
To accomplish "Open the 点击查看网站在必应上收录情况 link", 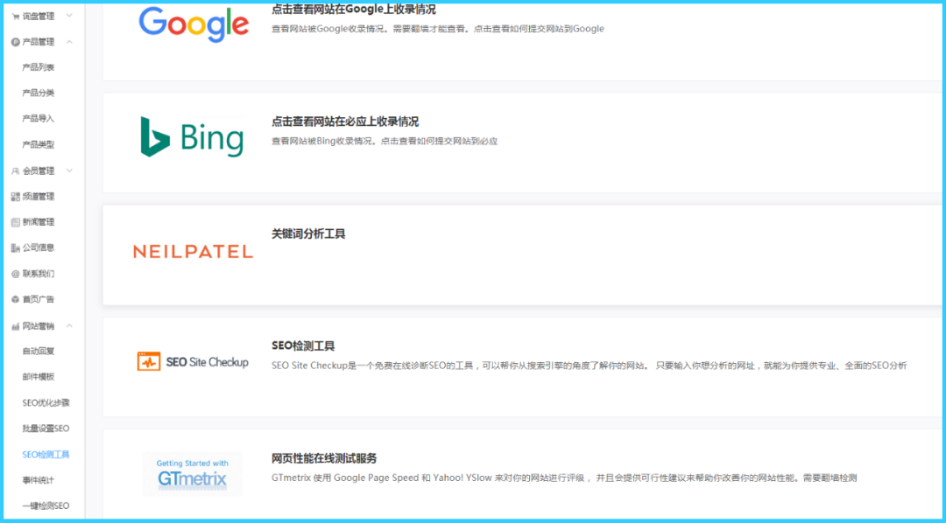I will click(345, 122).
